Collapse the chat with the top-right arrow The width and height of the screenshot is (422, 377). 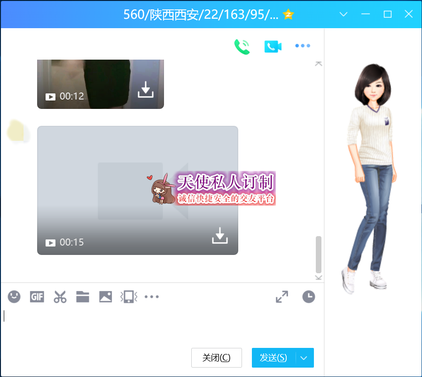coord(319,63)
